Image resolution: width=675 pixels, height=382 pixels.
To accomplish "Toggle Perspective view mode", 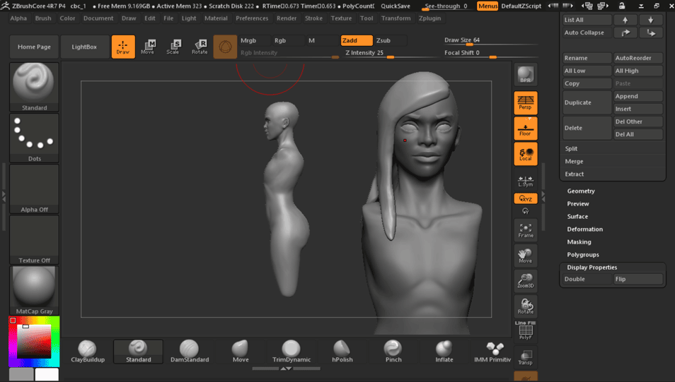I will (x=525, y=103).
